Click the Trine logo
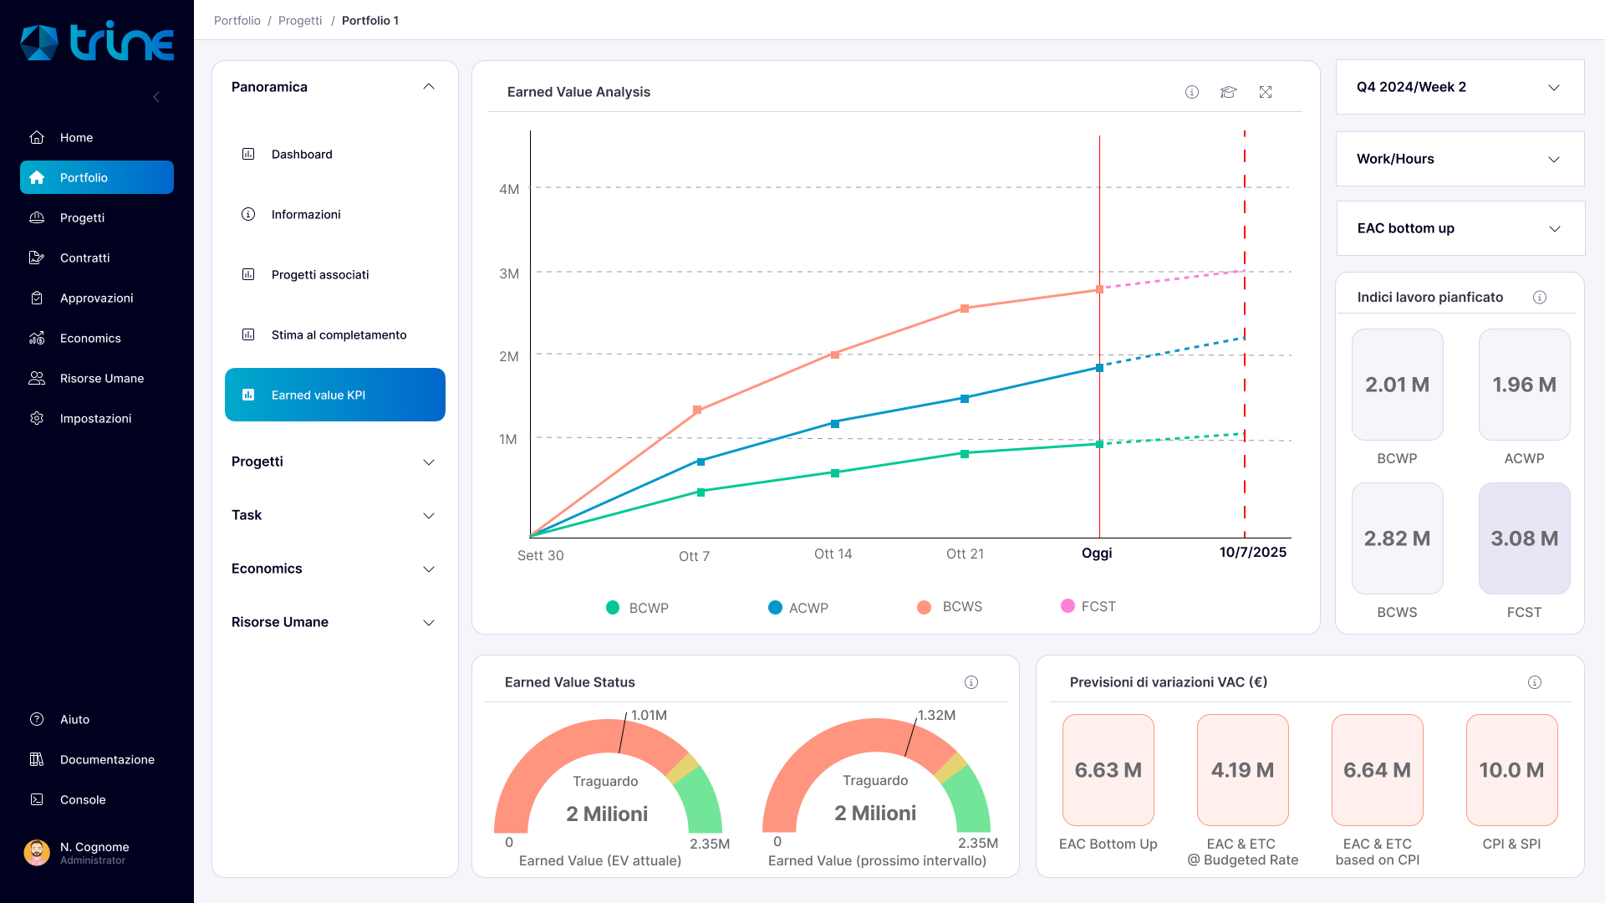 97,42
